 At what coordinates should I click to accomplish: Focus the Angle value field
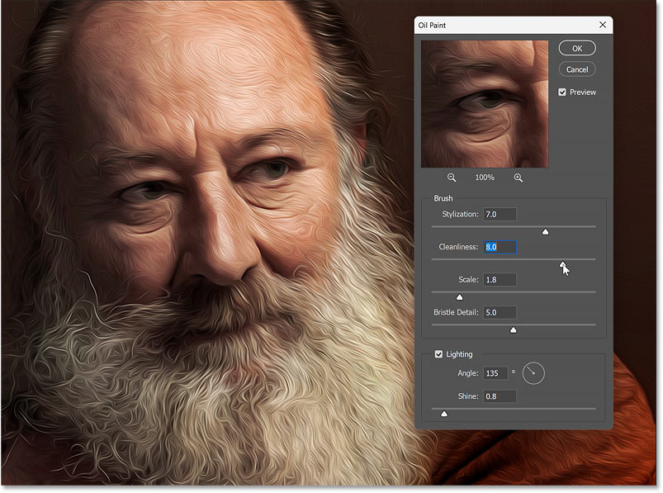[495, 374]
